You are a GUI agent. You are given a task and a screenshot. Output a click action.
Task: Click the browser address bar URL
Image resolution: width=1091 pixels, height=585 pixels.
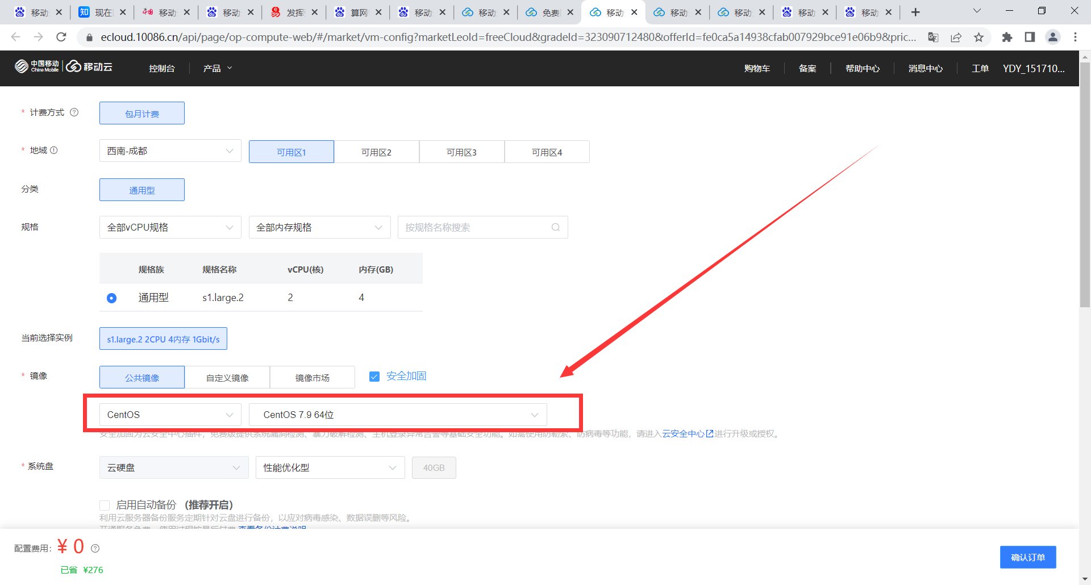pos(508,37)
